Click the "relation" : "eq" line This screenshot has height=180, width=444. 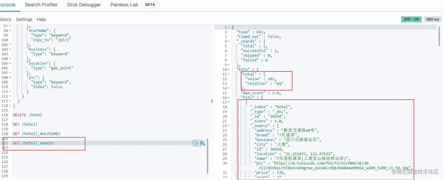[264, 83]
